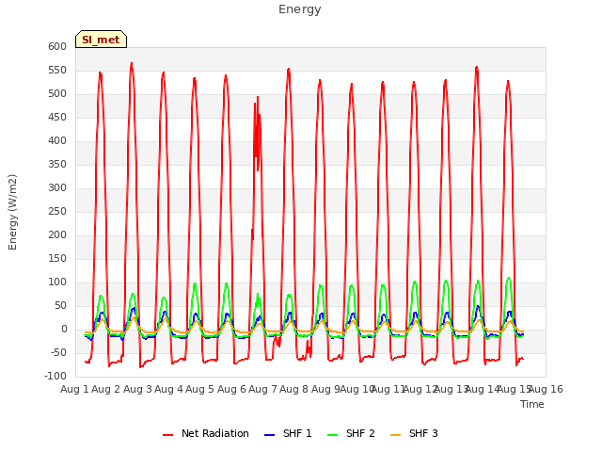Click the 350 y-axis tick label

coord(57,165)
